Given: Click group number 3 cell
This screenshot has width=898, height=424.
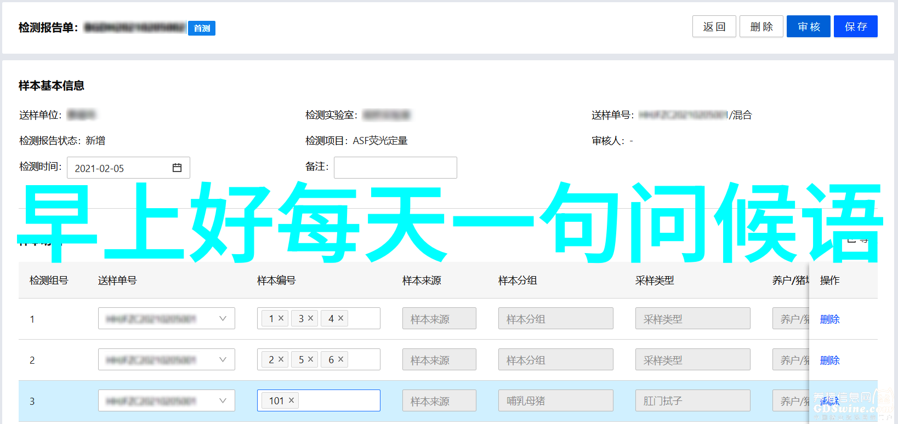Looking at the screenshot, I should [32, 401].
